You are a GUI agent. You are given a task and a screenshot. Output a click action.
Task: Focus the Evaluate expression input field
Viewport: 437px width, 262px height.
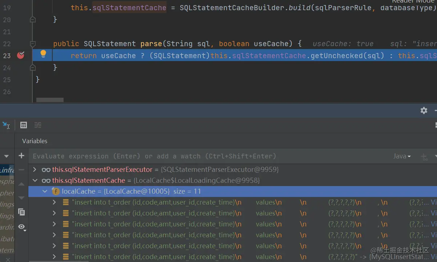[211, 156]
